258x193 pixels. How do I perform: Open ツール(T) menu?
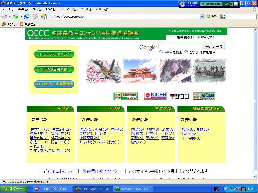(87, 9)
